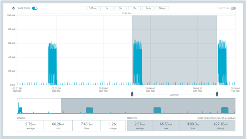Set time window to 3s
This screenshot has height=139, width=246.
120,8
